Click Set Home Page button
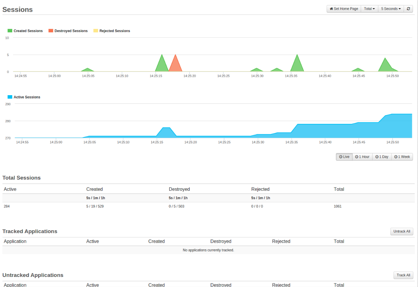 tap(344, 9)
